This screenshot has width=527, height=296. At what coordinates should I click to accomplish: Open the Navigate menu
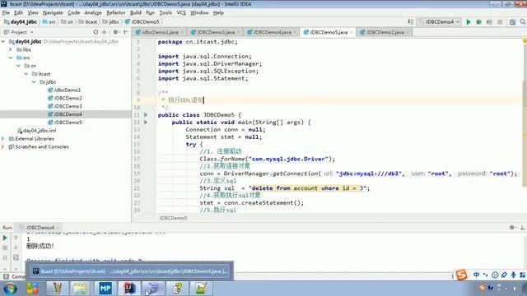coord(53,13)
